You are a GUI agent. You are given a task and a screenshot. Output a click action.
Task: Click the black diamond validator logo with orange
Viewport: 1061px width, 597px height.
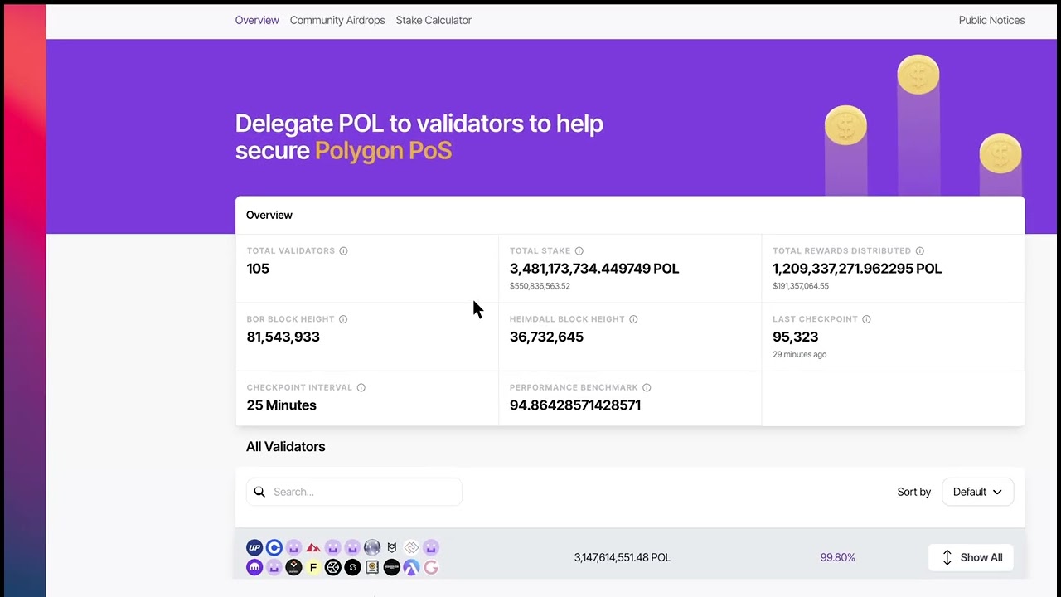tap(293, 567)
